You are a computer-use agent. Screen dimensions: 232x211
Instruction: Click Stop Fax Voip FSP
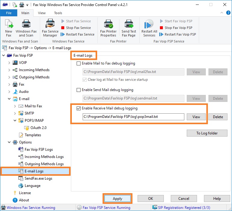pyautogui.click(x=176, y=28)
